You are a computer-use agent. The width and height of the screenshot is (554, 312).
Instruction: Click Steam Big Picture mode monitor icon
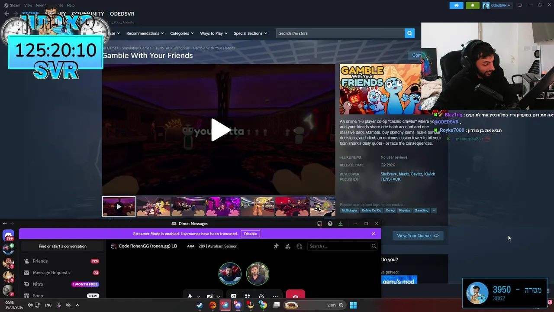(x=519, y=5)
